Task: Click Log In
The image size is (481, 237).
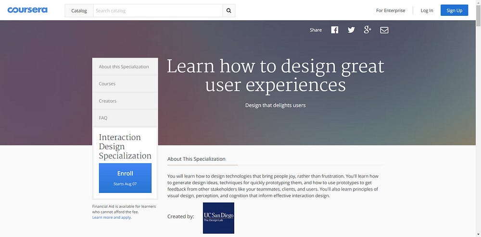Action: [427, 11]
